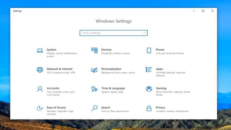Close the Settings window

click(212, 11)
